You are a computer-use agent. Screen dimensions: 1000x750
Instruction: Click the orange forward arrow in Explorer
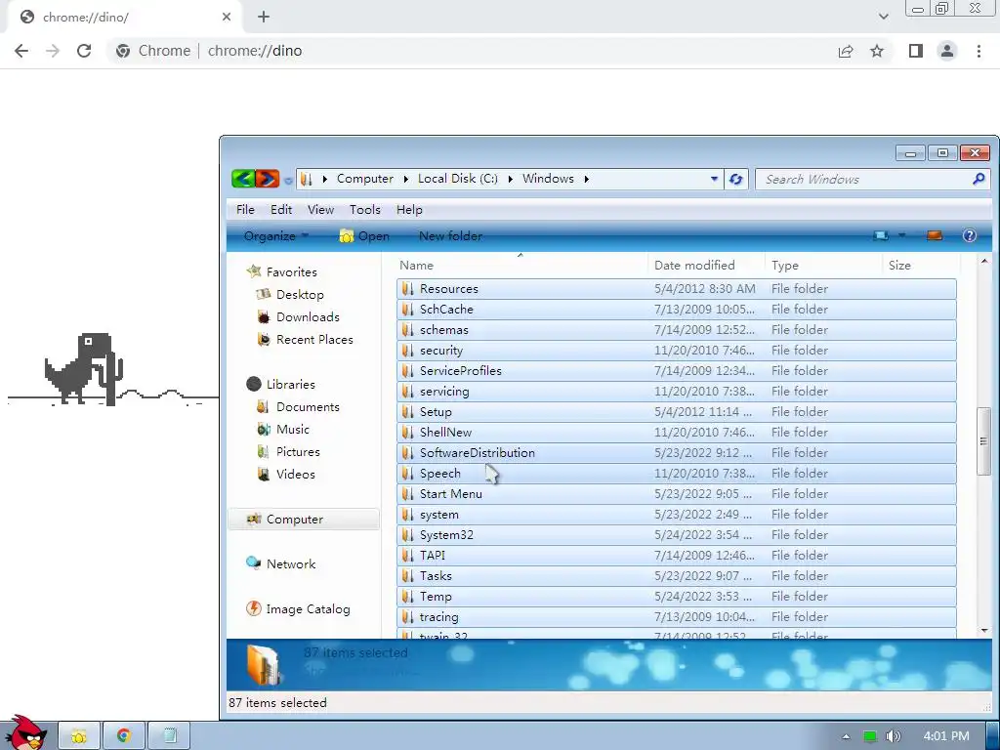coord(268,179)
